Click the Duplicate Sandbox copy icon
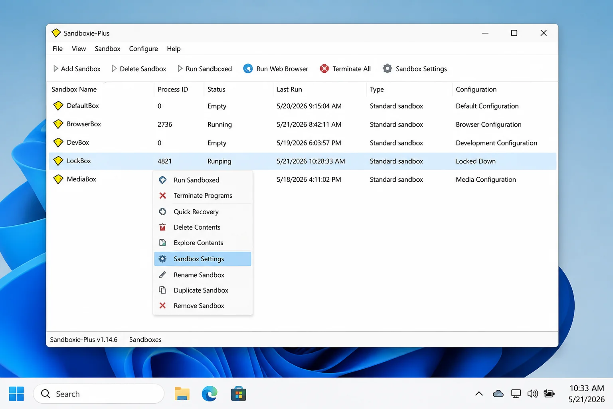 click(x=162, y=290)
